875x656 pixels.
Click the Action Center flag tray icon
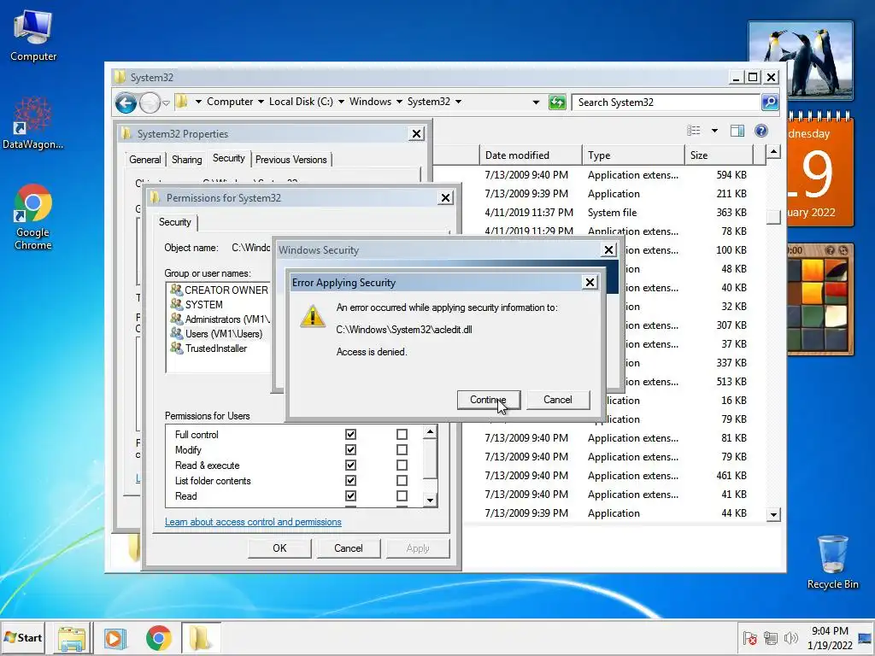point(749,638)
